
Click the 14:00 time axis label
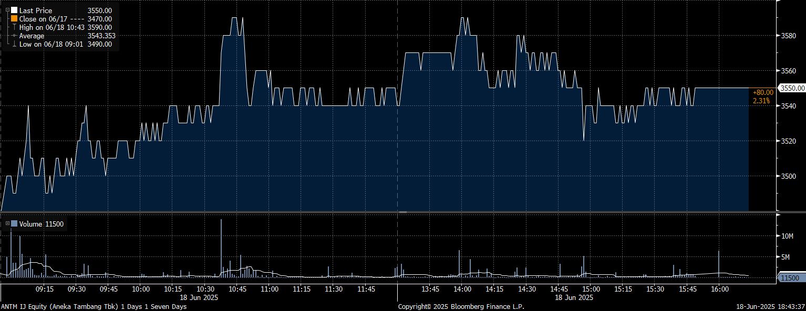coord(462,289)
